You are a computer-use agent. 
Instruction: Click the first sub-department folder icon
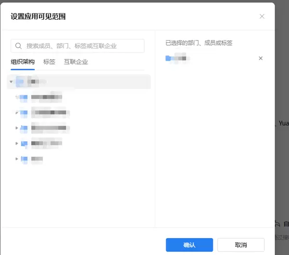click(24, 98)
